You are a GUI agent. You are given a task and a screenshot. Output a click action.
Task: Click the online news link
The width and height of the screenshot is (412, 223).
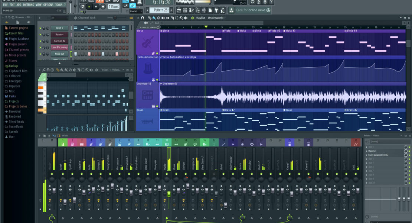[x=251, y=10]
